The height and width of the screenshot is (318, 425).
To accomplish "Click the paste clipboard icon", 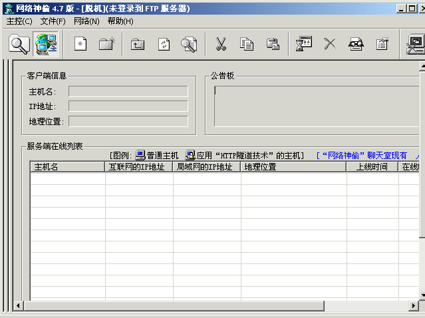I will pos(273,45).
